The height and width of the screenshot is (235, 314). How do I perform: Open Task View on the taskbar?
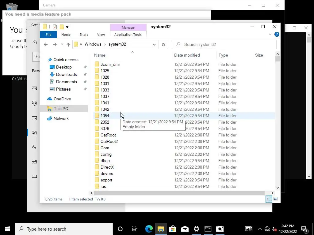(x=135, y=229)
